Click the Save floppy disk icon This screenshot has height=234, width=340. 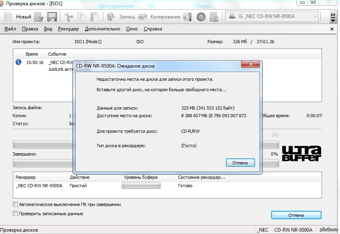tap(51, 17)
